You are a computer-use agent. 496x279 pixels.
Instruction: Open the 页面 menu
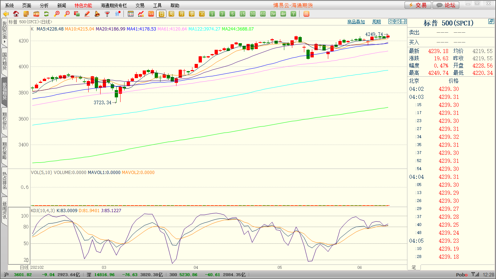(27, 5)
